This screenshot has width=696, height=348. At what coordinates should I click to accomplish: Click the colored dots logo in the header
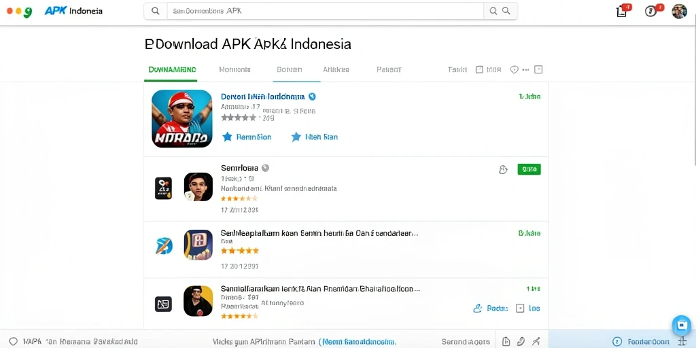(x=20, y=12)
